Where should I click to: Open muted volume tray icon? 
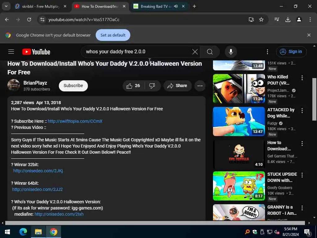point(277,232)
